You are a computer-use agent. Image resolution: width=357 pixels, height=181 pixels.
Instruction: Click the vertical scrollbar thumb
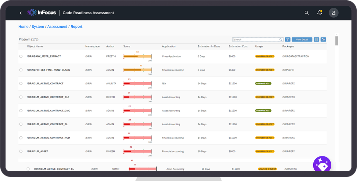tap(337, 41)
